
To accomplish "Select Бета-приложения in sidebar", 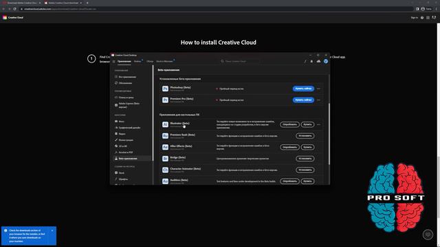I will coord(132,158).
